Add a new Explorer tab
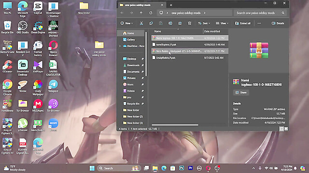Image resolution: width=309 pixels, height=173 pixels. [x=171, y=5]
